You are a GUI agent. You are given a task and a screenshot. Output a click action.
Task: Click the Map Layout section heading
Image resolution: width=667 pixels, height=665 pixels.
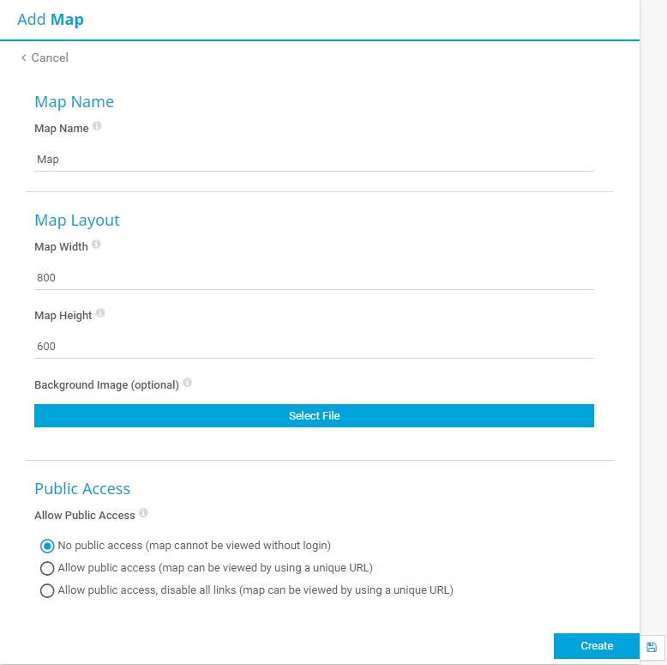tap(77, 221)
